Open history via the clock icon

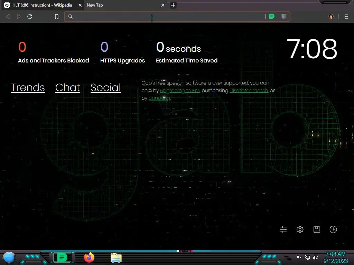coord(333,229)
